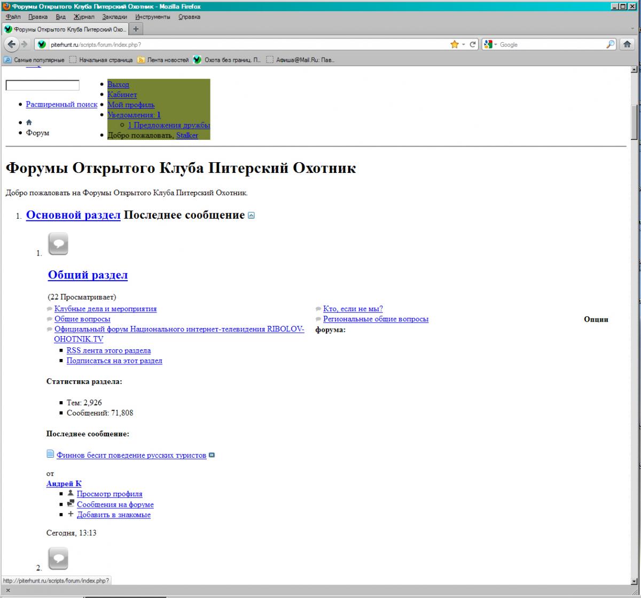Open the Закладки menu
Image resolution: width=641 pixels, height=598 pixels.
click(x=114, y=17)
